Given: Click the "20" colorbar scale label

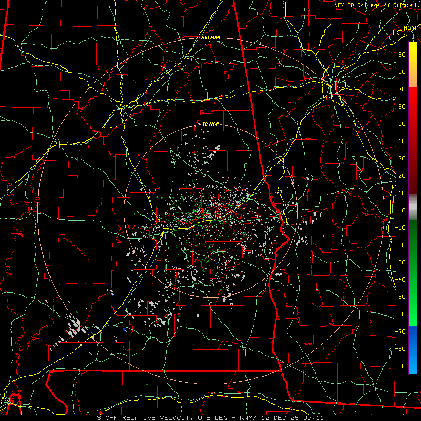Looking at the screenshot, I should 402,175.
